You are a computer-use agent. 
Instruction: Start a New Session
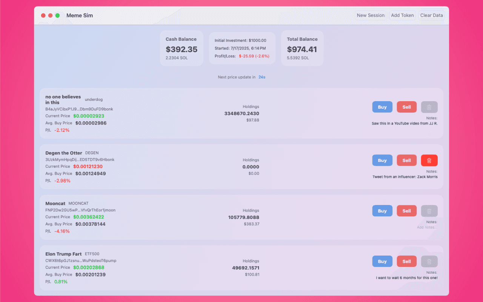[371, 15]
